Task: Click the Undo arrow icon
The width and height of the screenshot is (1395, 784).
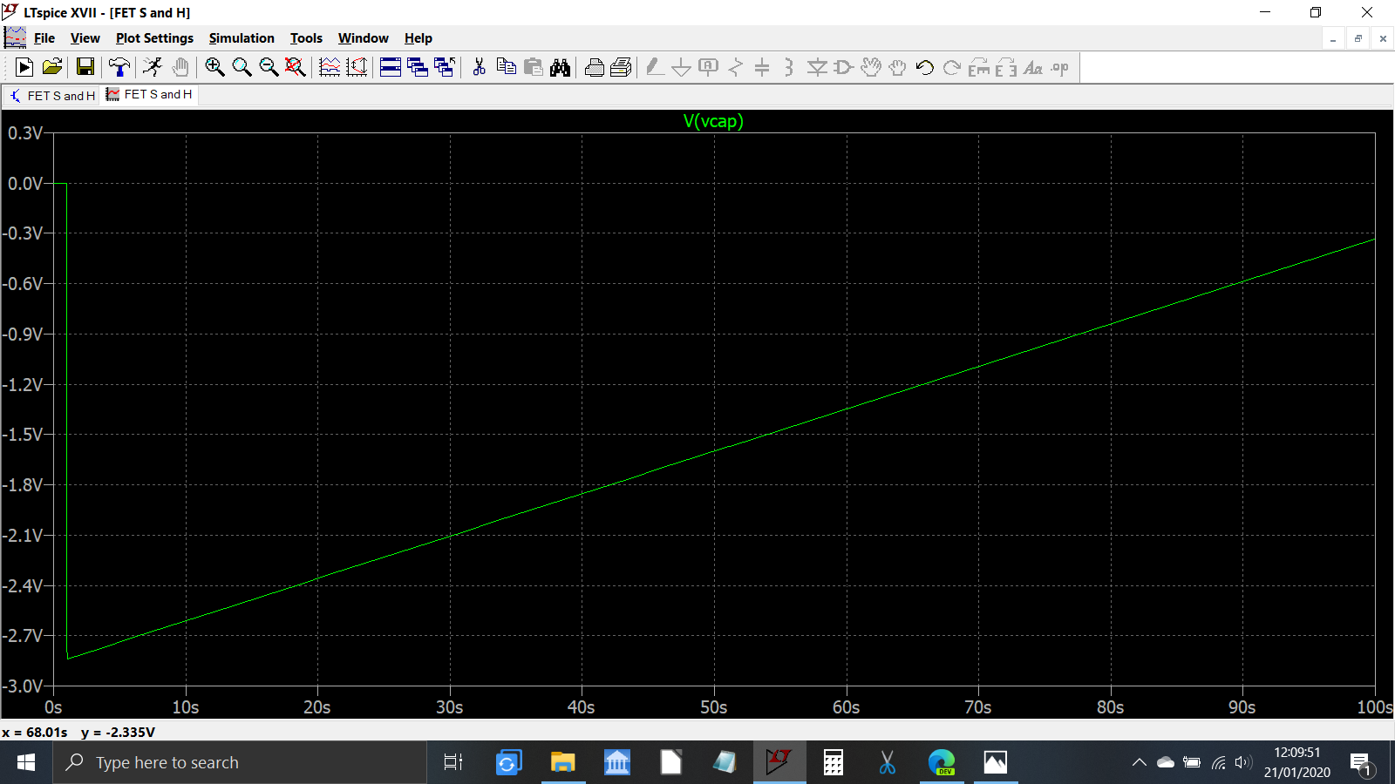Action: pos(925,67)
